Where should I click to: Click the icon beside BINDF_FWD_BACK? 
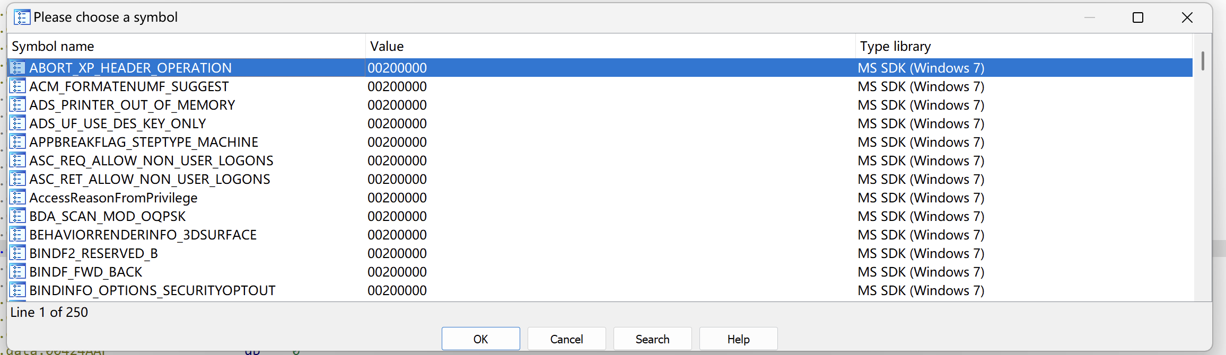click(17, 272)
